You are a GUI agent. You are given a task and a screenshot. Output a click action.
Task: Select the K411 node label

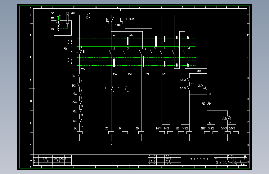(x=73, y=13)
